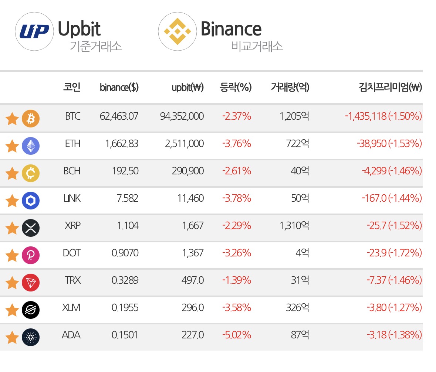This screenshot has height=372, width=436.
Task: Click the Stellar XLM icon
Action: [x=31, y=310]
